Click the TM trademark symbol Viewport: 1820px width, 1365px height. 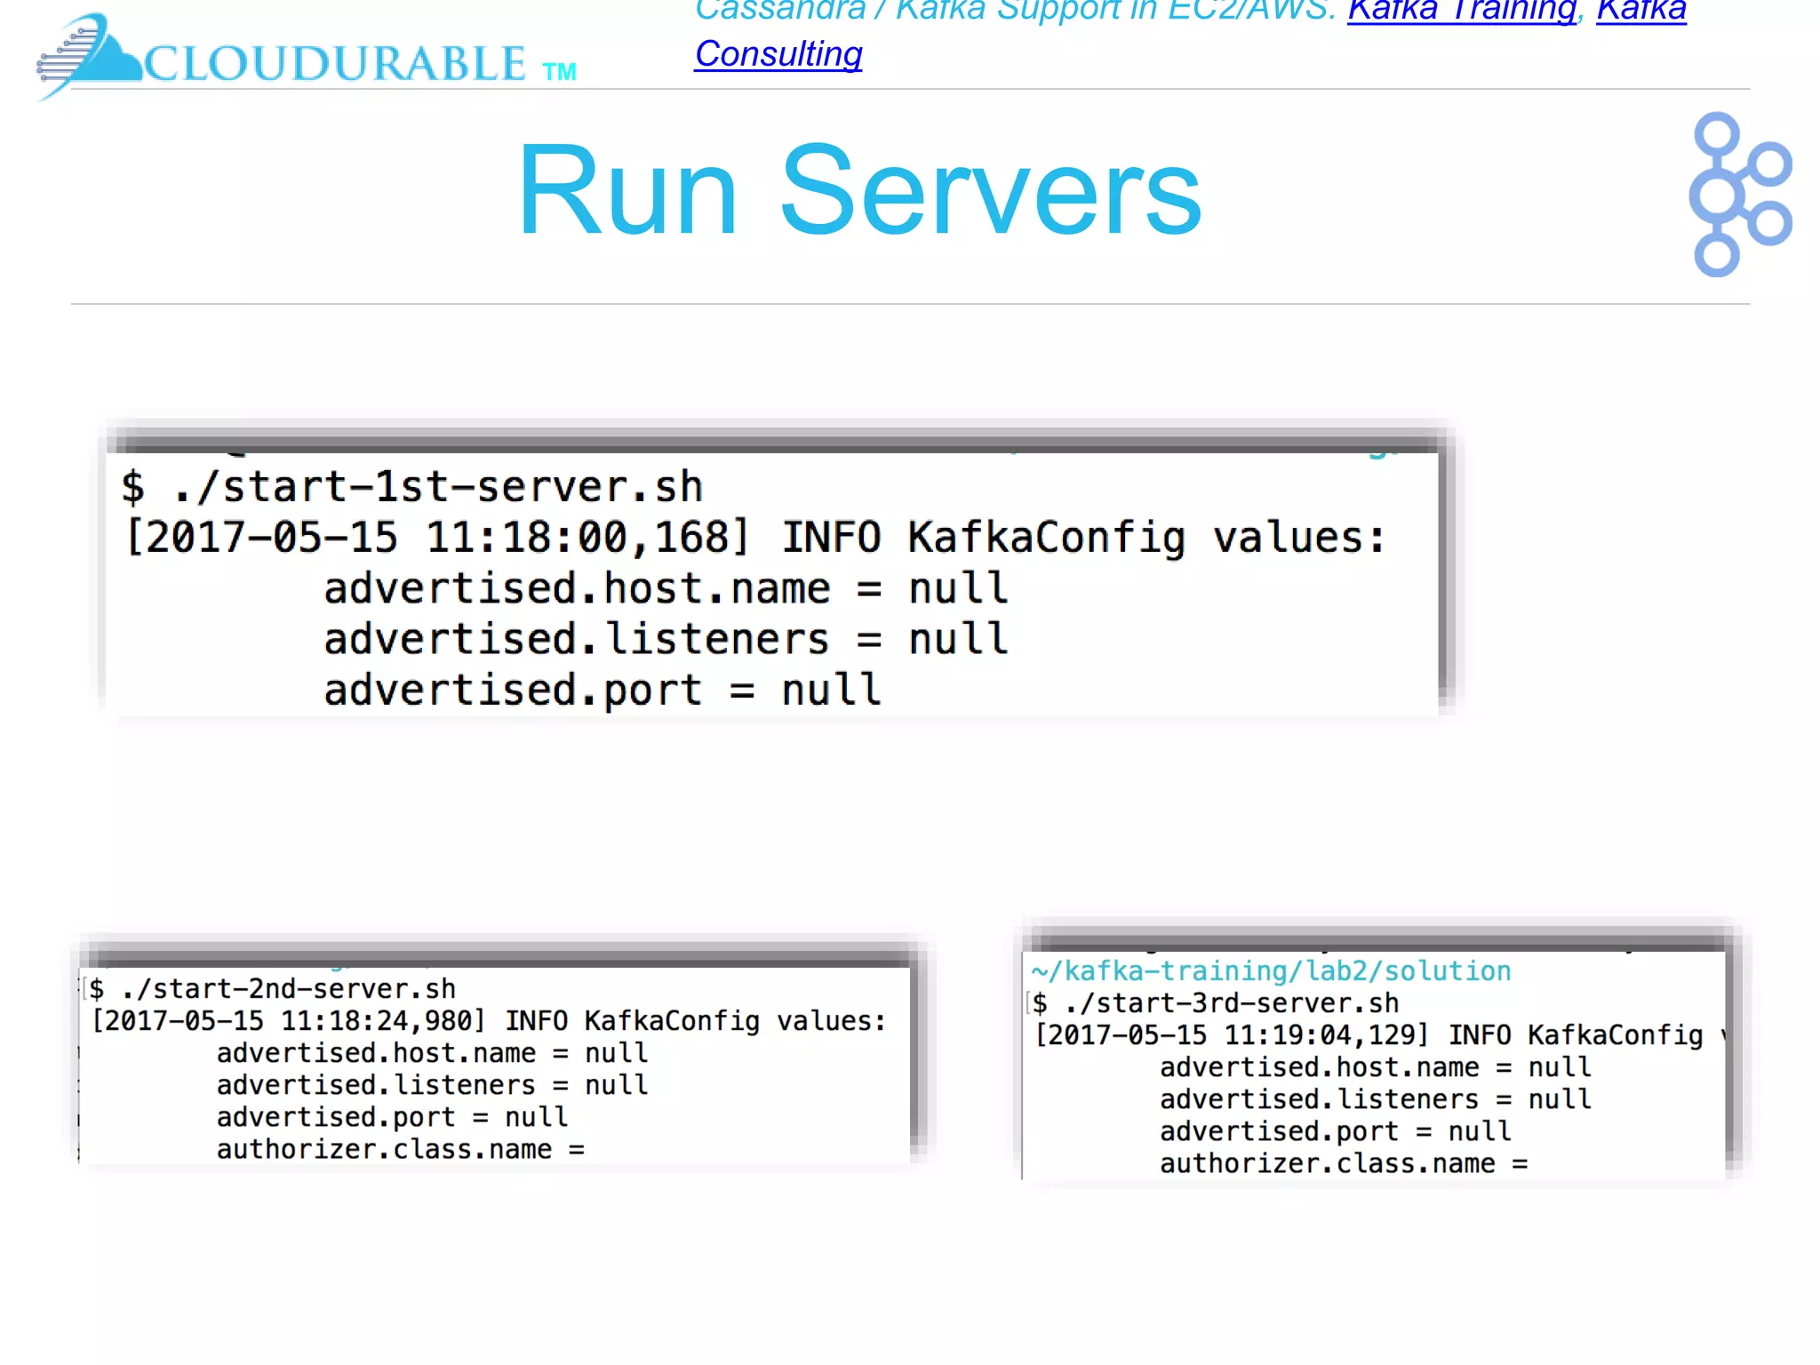click(560, 72)
